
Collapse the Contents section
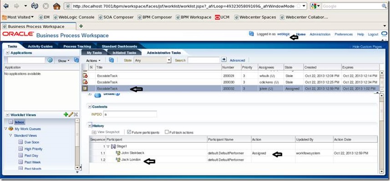coord(90,107)
